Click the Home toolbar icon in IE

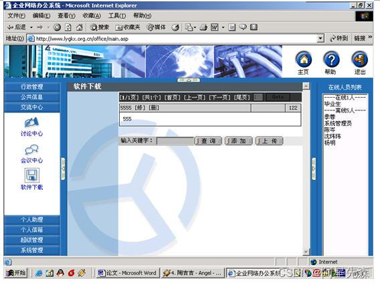tap(80, 27)
